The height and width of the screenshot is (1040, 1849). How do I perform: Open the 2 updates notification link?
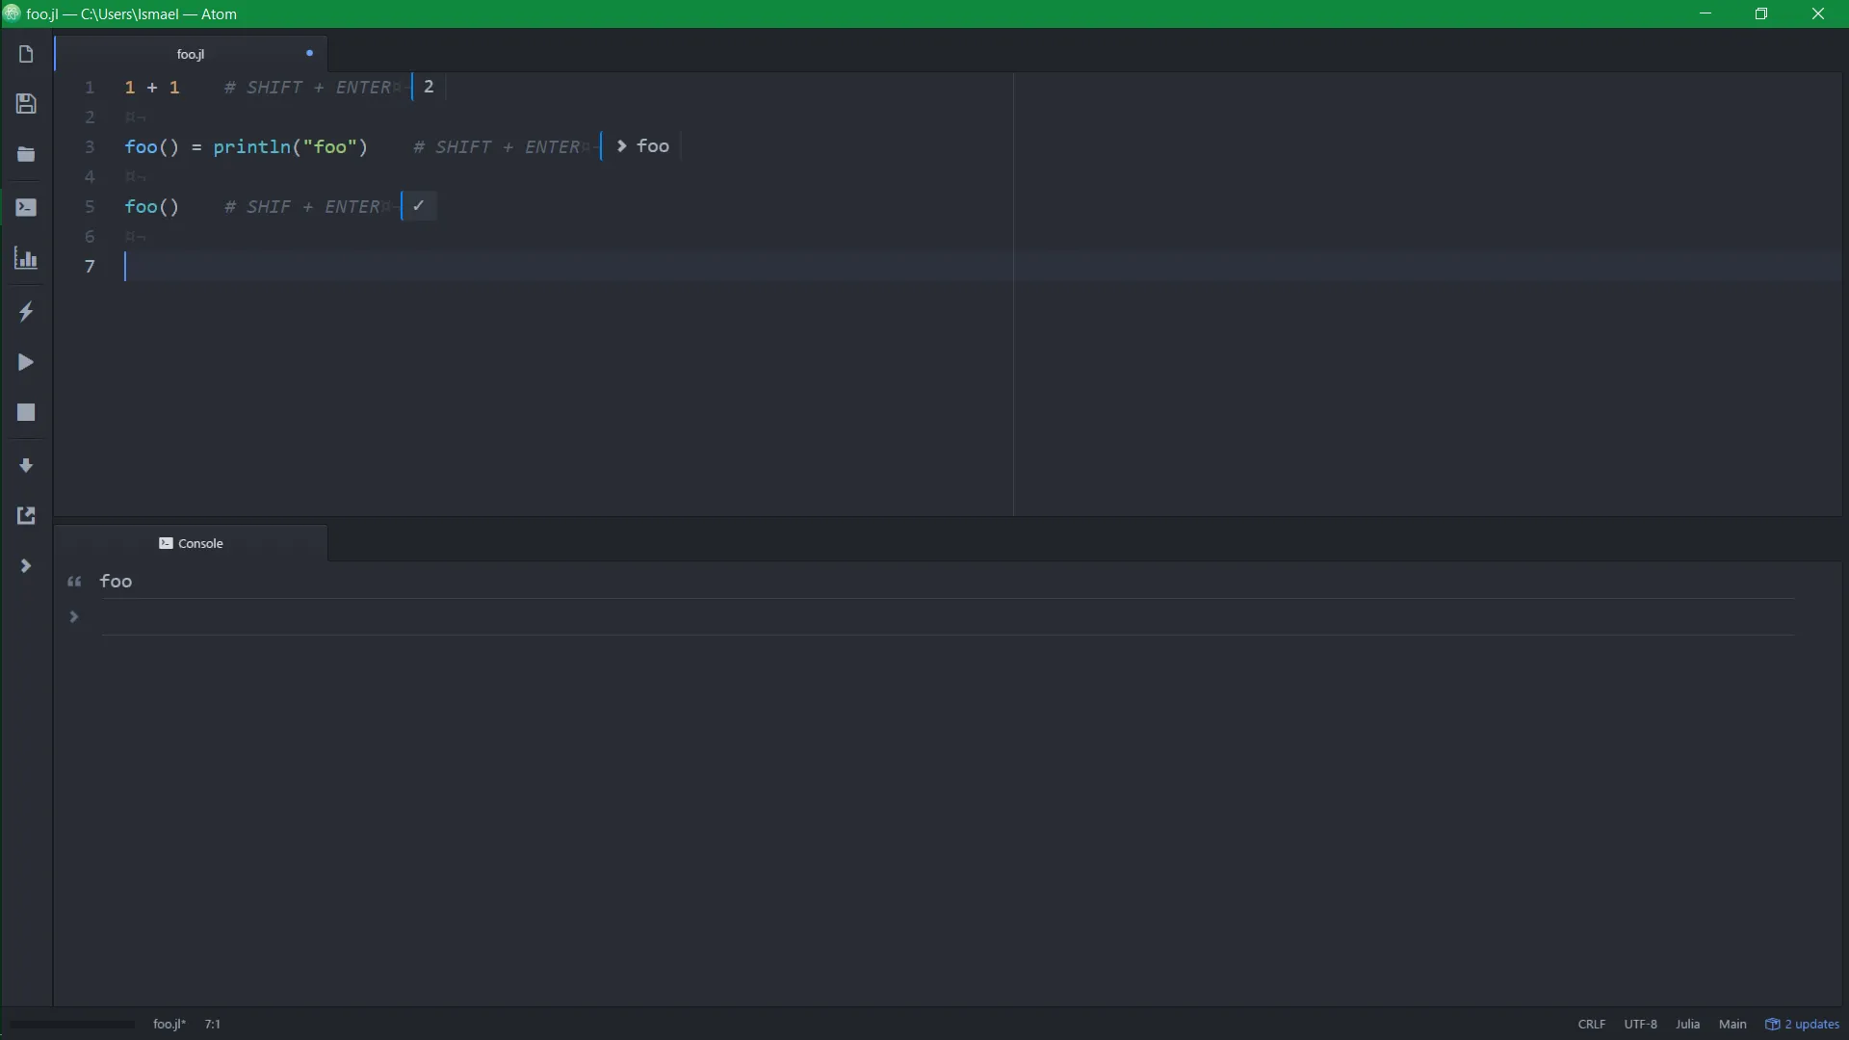[1802, 1024]
